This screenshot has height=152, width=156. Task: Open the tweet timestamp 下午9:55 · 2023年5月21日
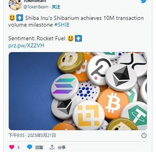(x=32, y=135)
